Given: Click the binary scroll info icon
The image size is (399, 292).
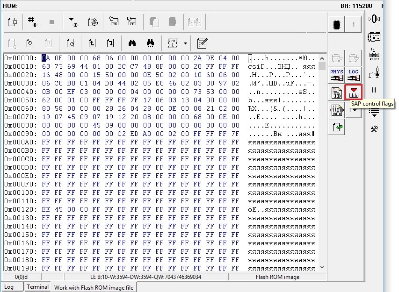Looking at the screenshot, I should tap(173, 43).
